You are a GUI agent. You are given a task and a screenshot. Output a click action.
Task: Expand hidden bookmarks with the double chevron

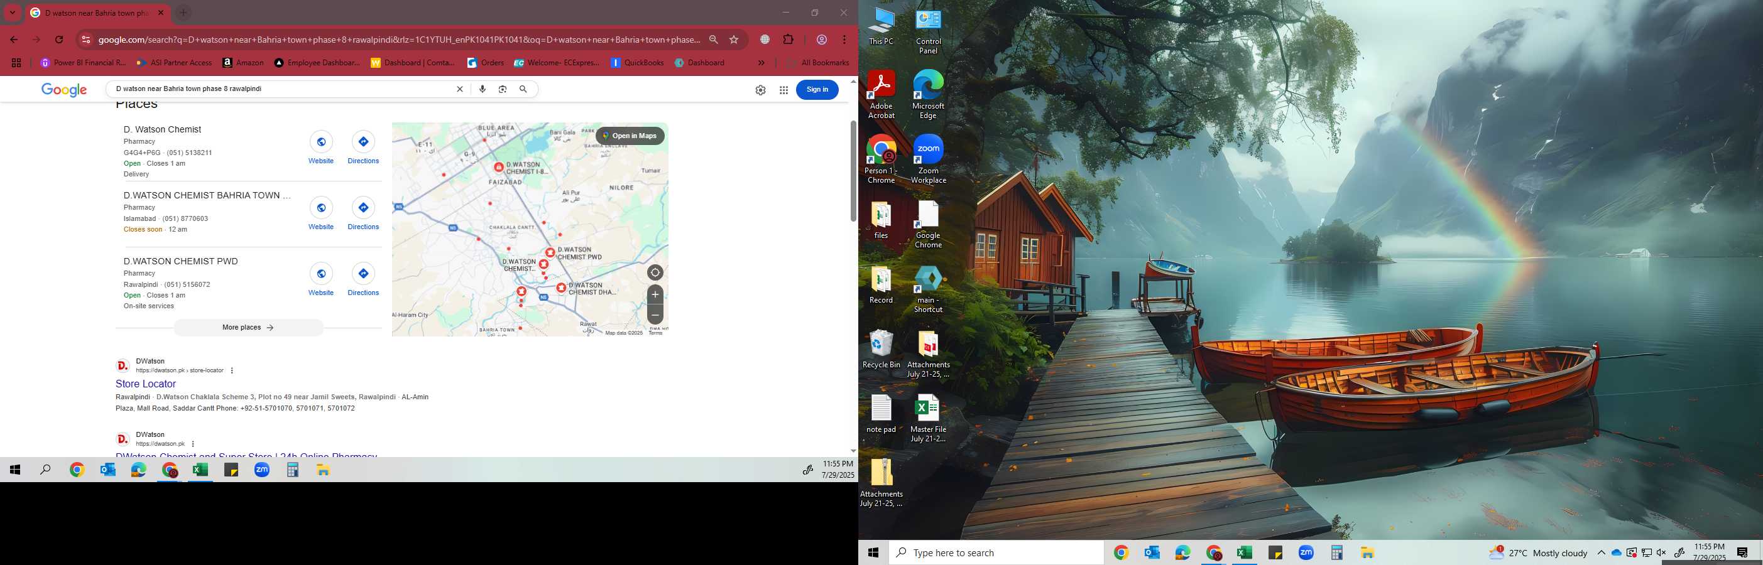[761, 63]
